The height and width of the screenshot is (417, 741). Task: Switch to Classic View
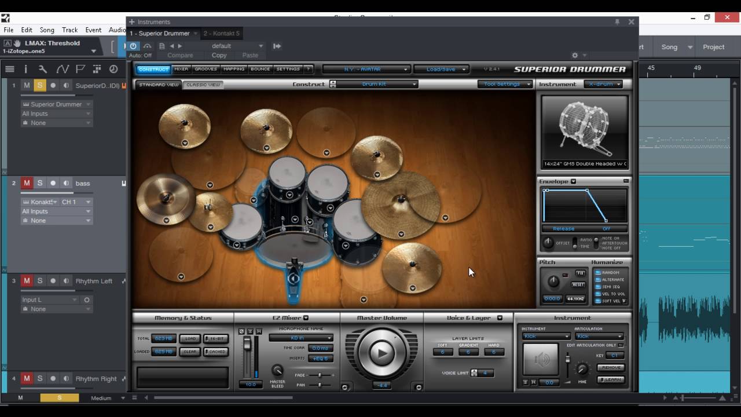coord(203,85)
